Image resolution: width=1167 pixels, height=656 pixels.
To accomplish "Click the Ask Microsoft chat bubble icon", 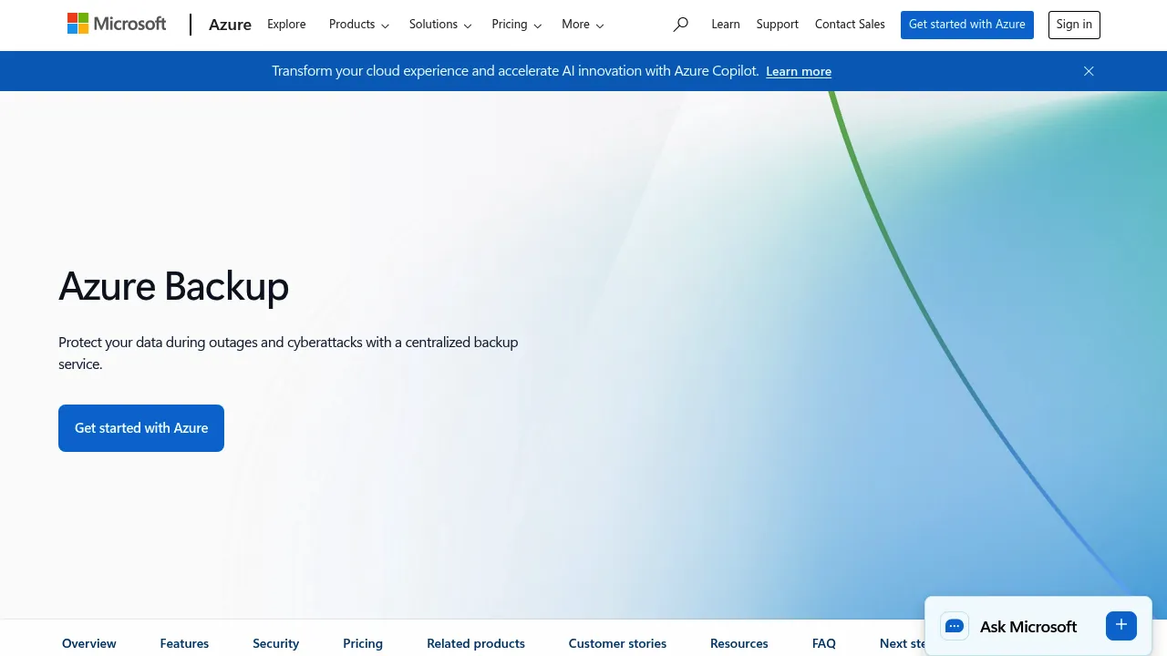I will point(955,626).
